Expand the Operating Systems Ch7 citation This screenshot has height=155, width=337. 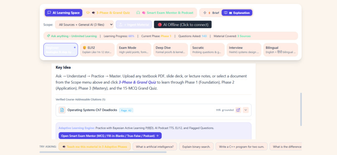246,110
